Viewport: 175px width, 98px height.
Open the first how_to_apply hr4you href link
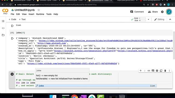tap(85, 51)
